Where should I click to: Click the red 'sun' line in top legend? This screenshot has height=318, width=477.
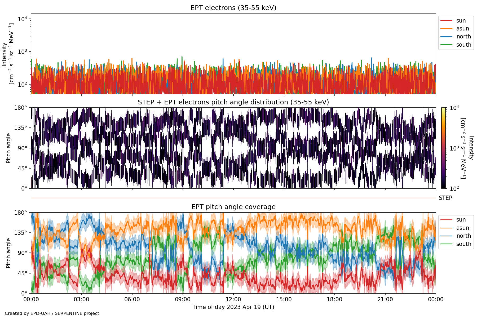click(x=446, y=21)
